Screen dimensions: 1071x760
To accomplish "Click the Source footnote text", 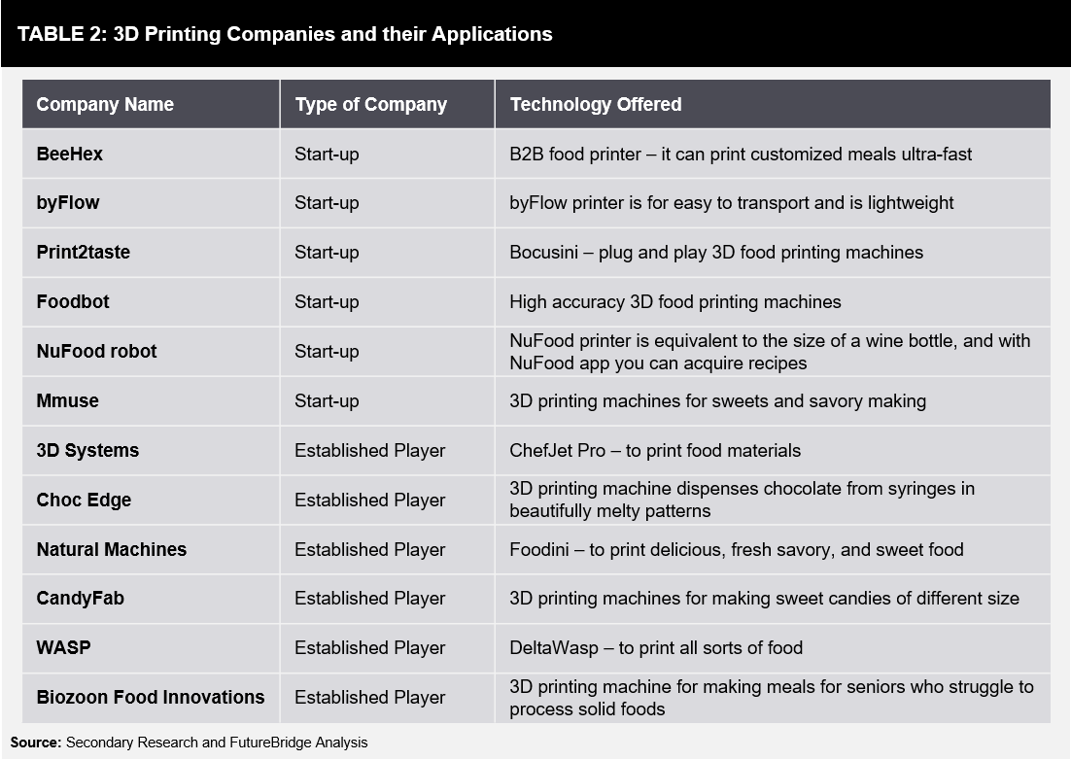I will click(x=190, y=743).
